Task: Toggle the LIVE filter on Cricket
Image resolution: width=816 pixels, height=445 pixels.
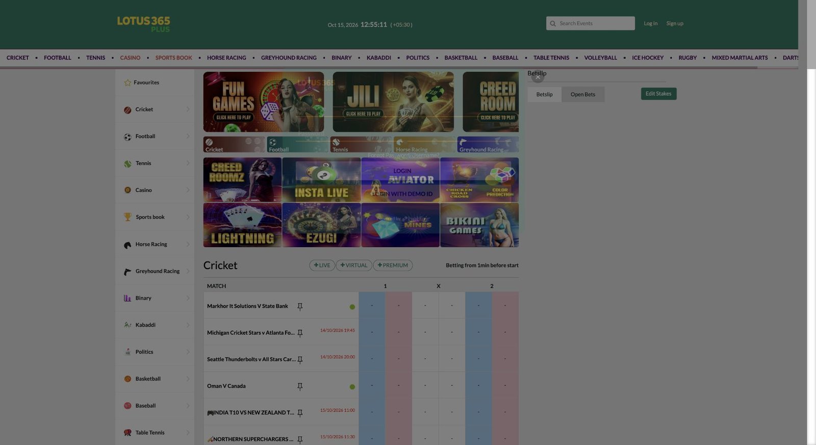Action: [322, 266]
